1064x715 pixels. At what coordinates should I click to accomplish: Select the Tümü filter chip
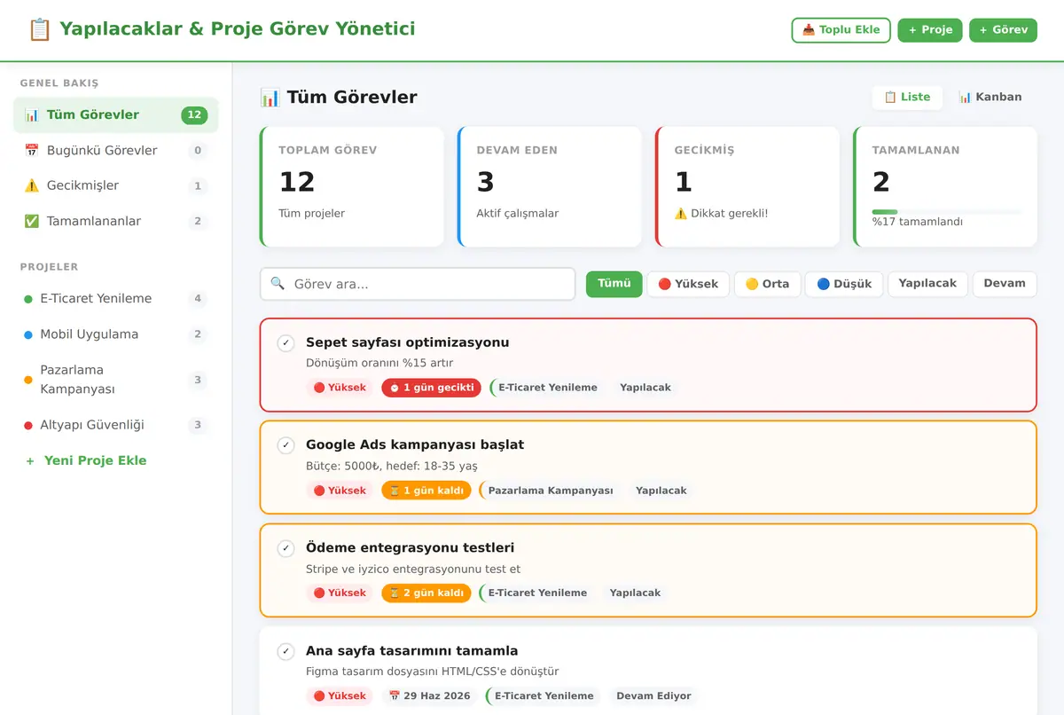(614, 284)
